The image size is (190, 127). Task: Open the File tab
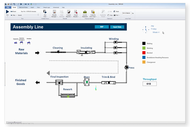pyautogui.click(x=8, y=7)
